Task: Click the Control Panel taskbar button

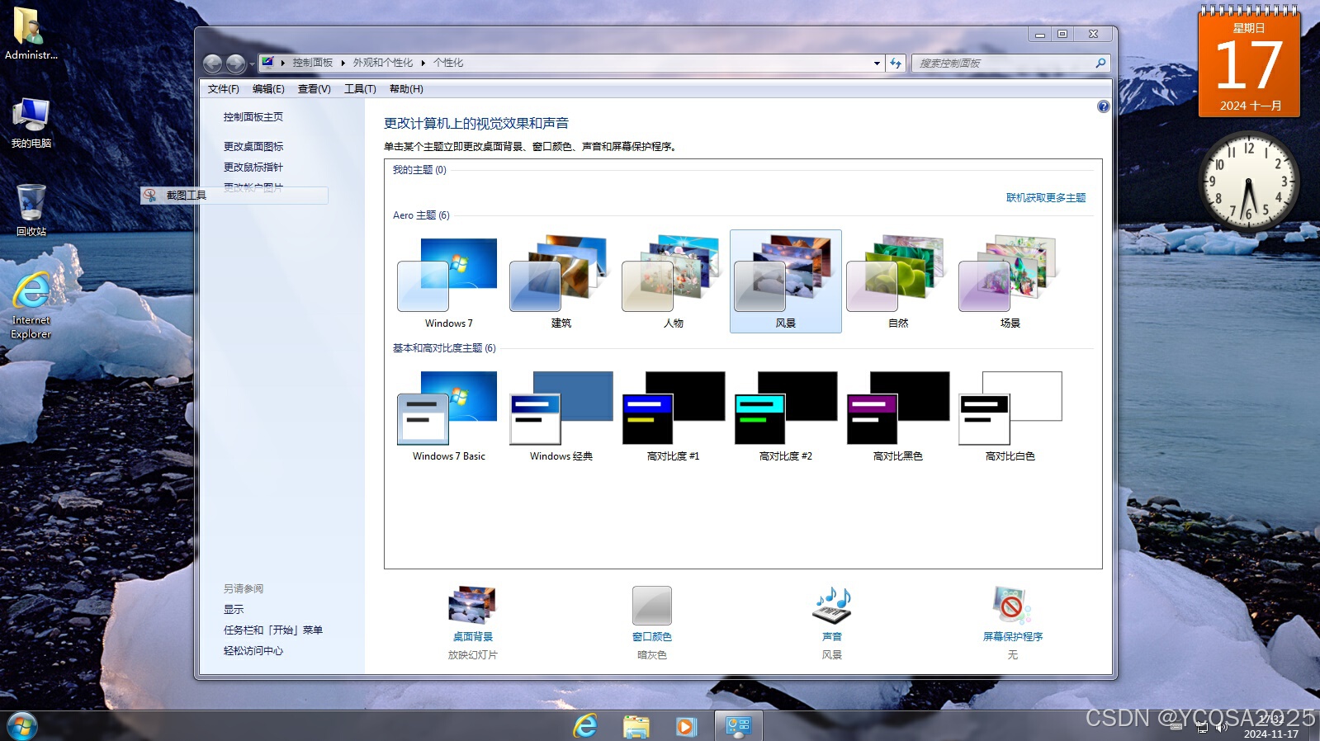Action: click(x=738, y=726)
